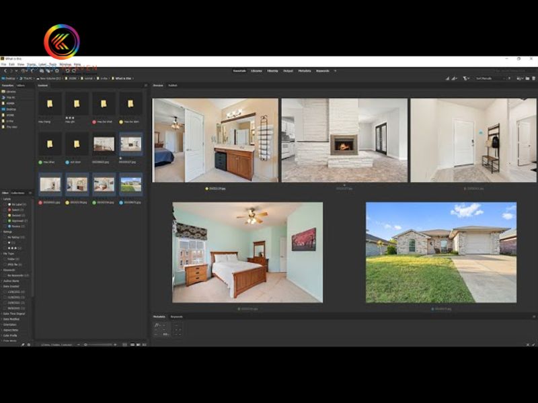Rotate image 90 degrees clockwise

click(x=74, y=71)
